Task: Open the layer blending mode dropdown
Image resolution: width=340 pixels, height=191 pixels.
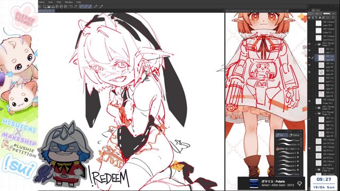Action: pos(319,13)
